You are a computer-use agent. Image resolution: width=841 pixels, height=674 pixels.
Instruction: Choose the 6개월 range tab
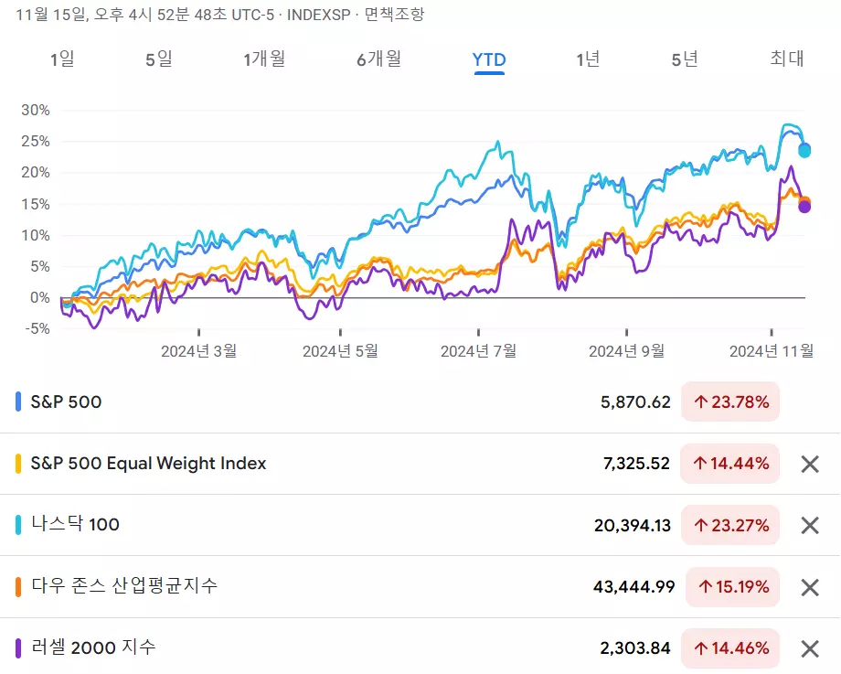click(378, 59)
